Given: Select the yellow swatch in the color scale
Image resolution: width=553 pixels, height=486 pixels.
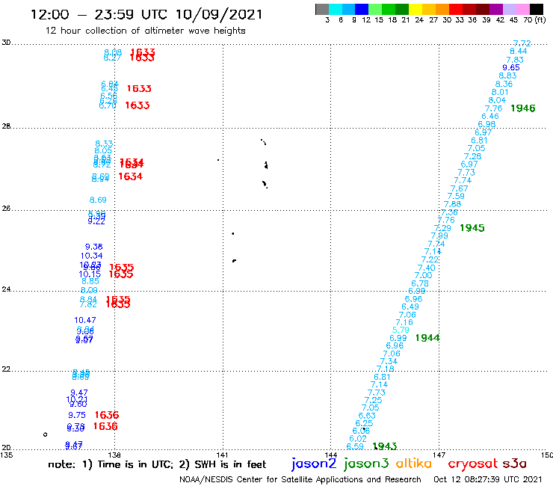Looking at the screenshot, I should tap(415, 9).
